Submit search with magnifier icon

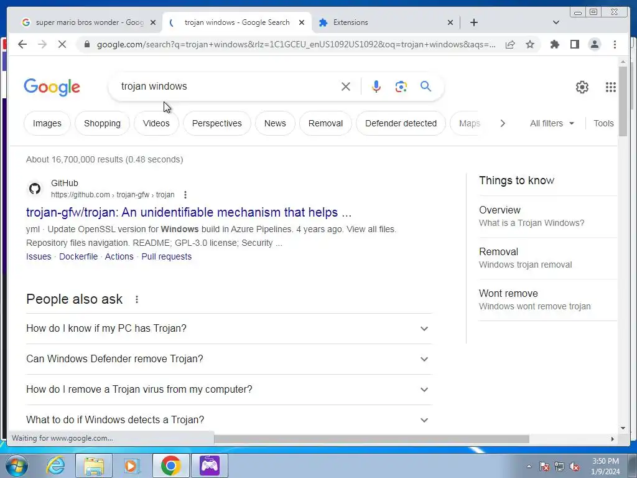[x=425, y=86]
